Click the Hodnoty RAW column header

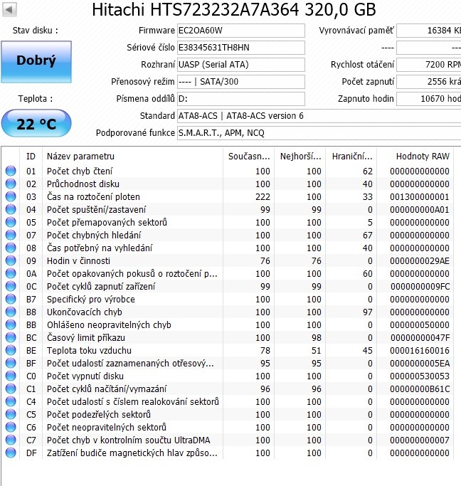point(423,156)
